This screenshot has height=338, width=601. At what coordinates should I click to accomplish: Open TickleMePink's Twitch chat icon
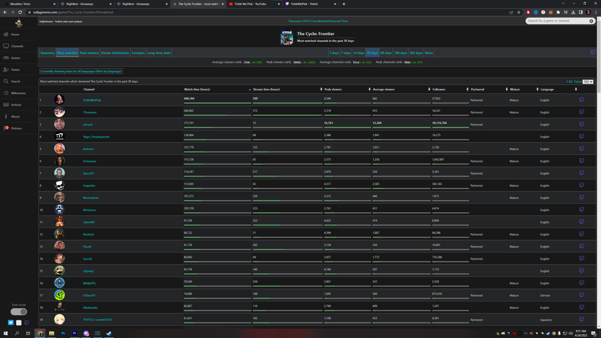point(581,100)
